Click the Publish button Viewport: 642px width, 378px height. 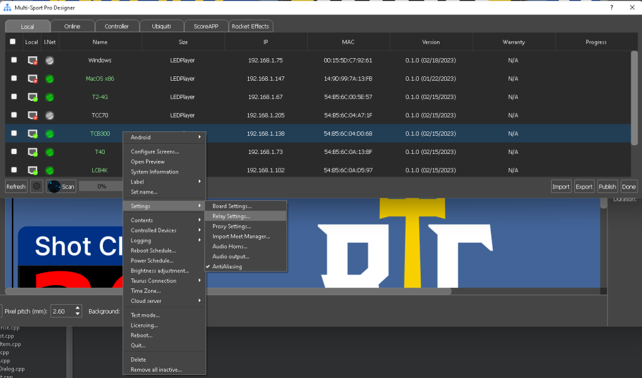607,186
